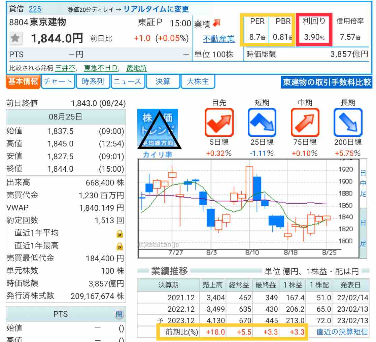Screen dimensions: 376x342
Task: Click the previous close value 1,843.0 (08/24)
Action: [98, 103]
